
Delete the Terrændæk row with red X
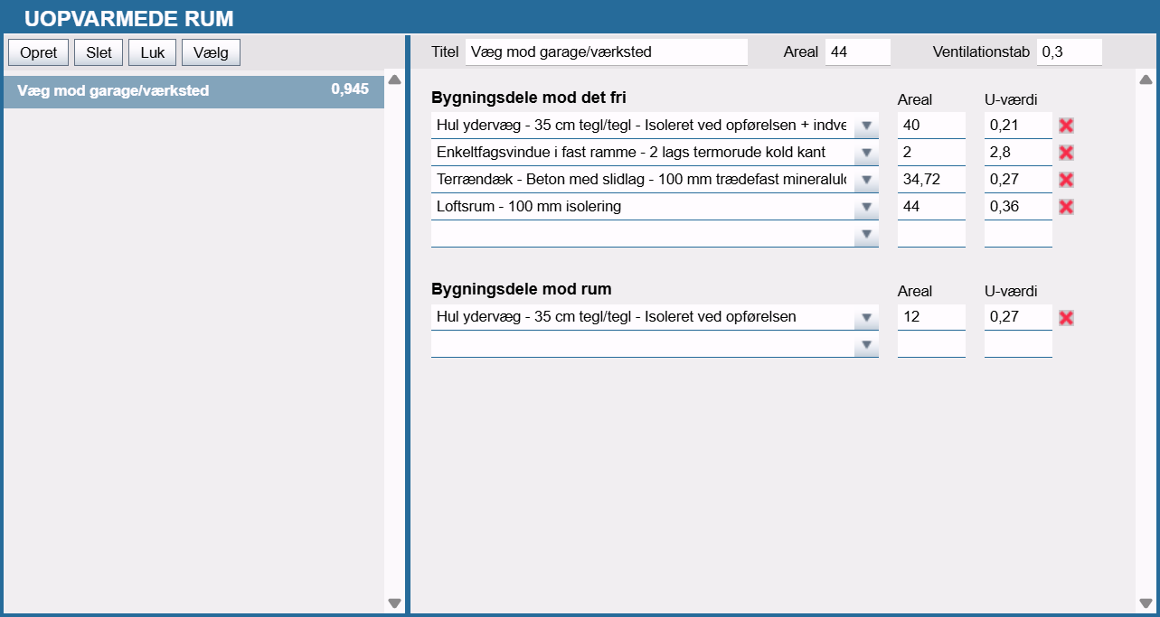[x=1066, y=180]
